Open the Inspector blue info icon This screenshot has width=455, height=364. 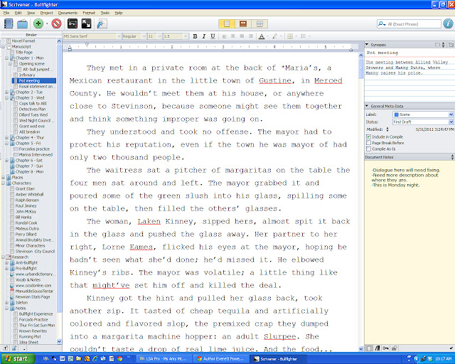click(448, 23)
